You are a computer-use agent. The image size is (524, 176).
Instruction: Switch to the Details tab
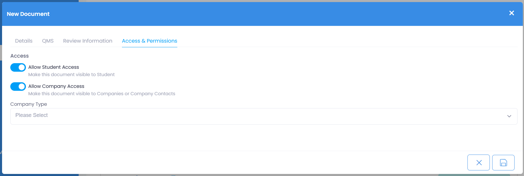24,41
